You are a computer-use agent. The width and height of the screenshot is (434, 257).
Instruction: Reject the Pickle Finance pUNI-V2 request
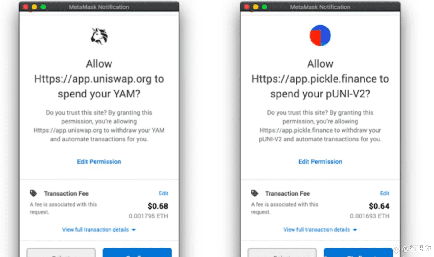[x=282, y=253]
